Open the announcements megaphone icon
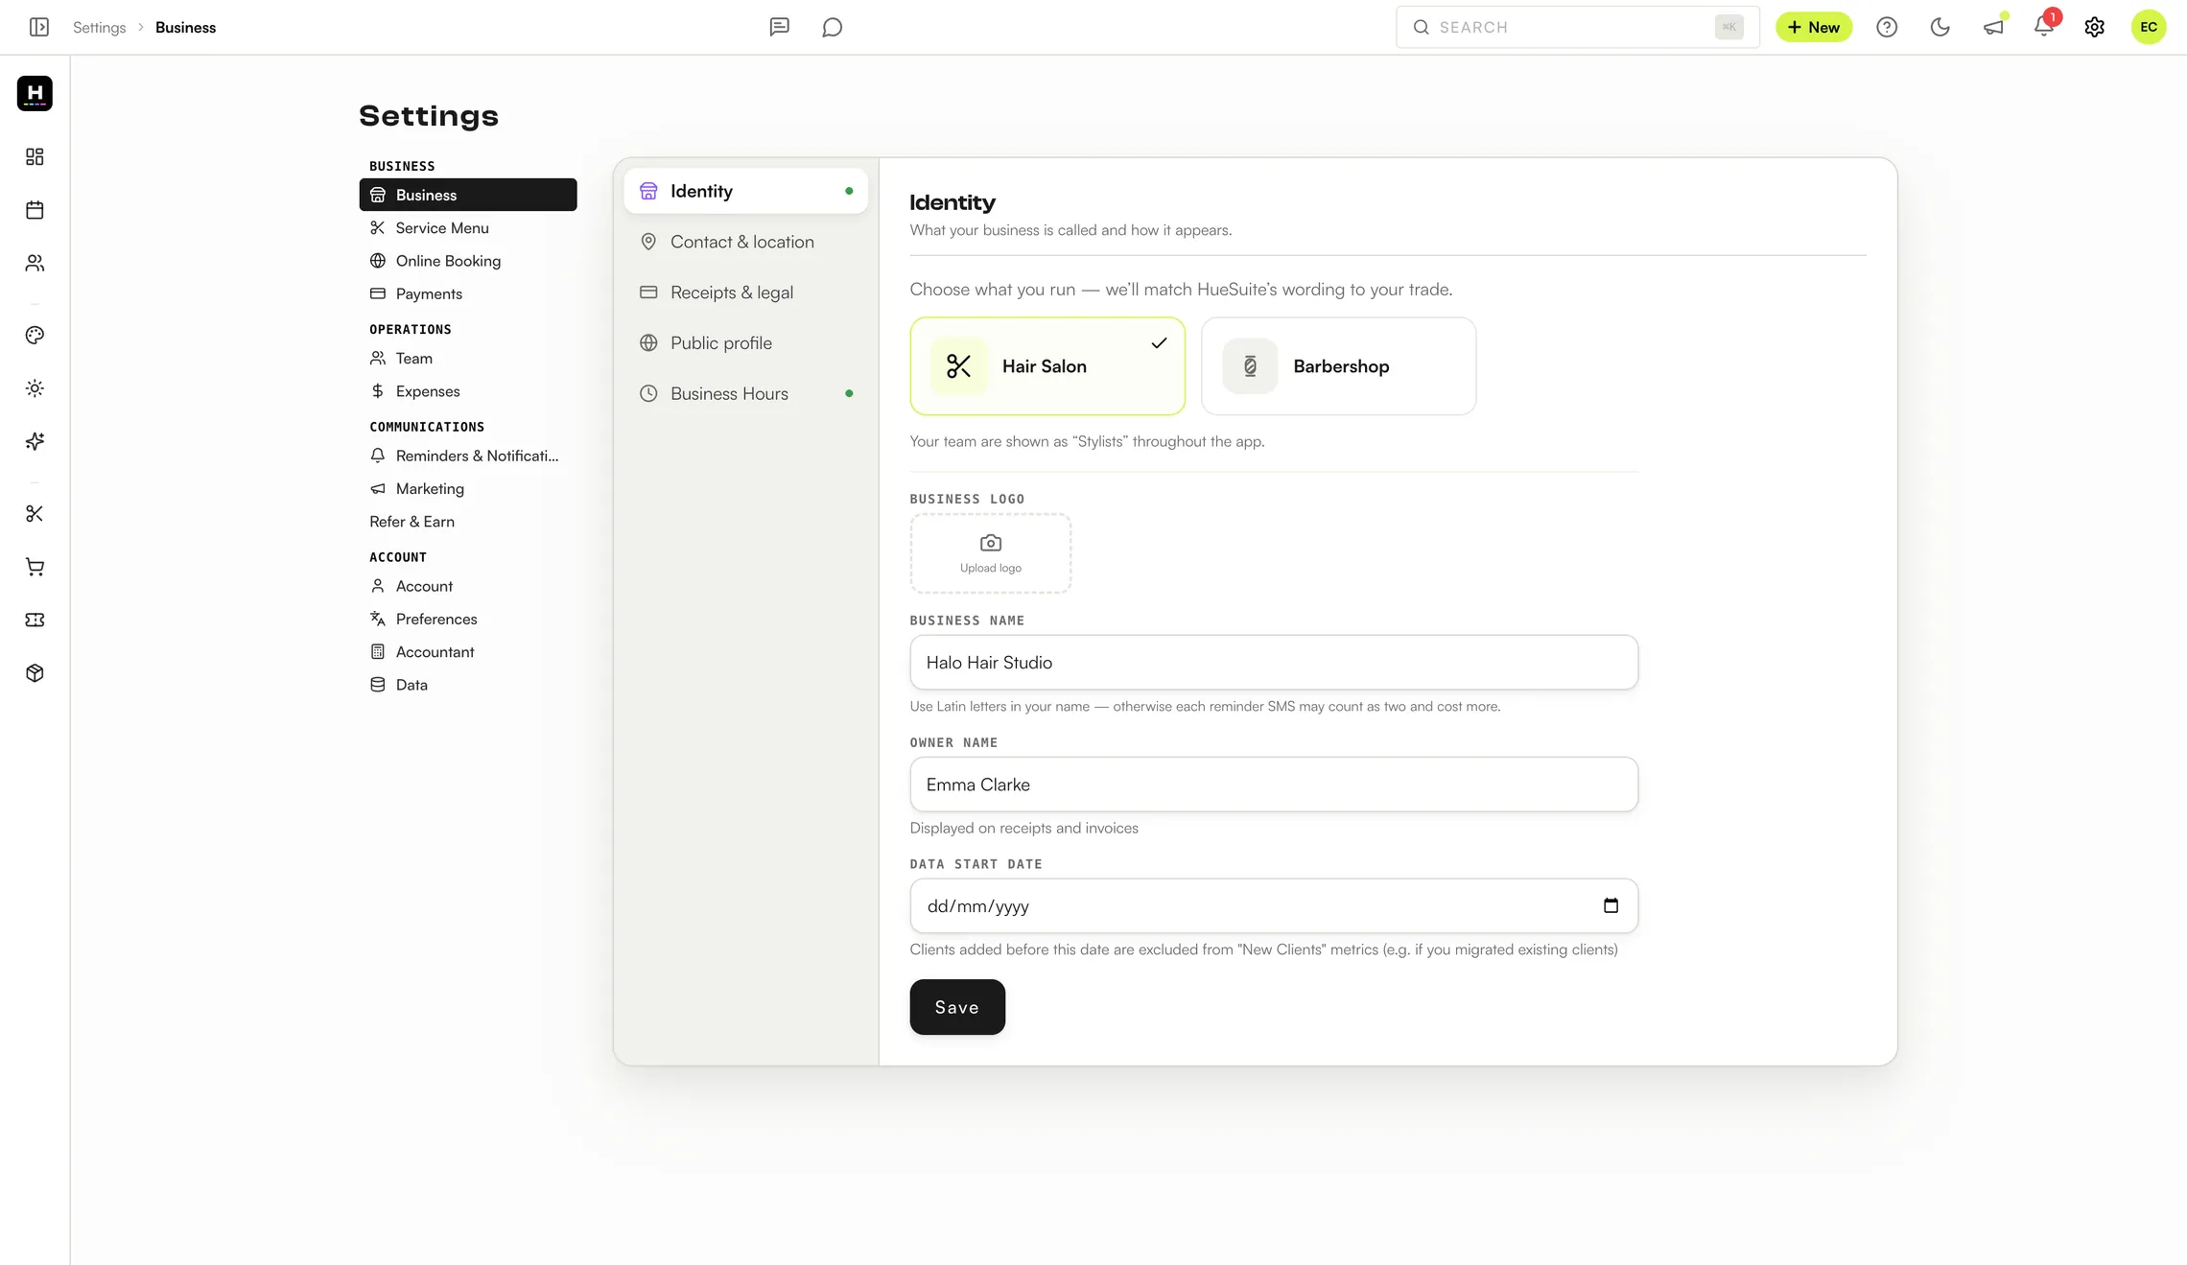 point(1993,27)
